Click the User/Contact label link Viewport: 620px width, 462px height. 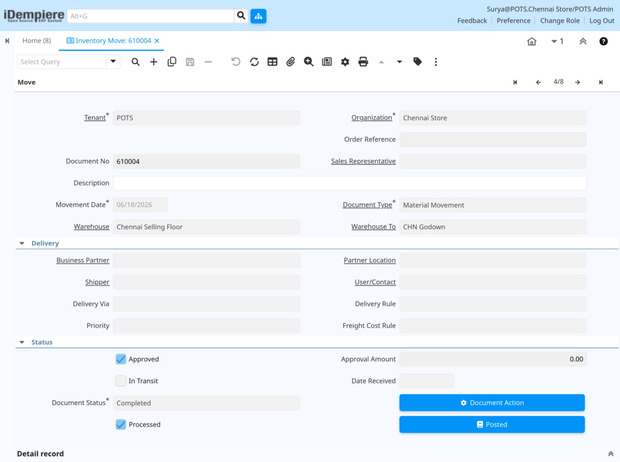pyautogui.click(x=375, y=282)
